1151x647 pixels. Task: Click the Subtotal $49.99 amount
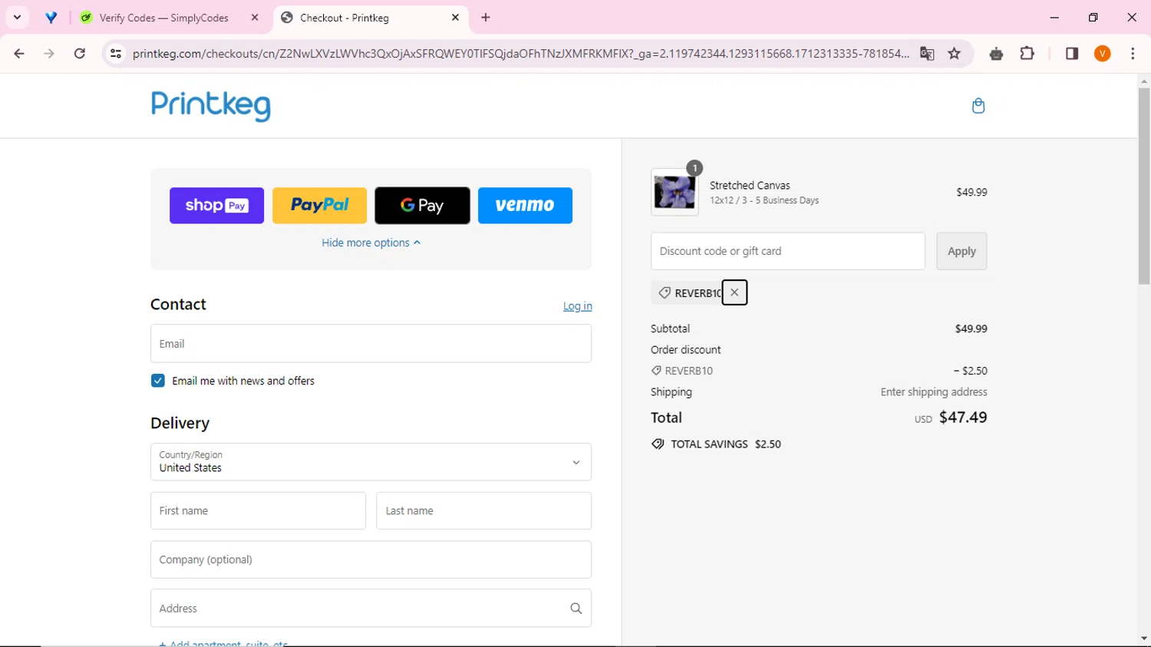[x=971, y=328]
